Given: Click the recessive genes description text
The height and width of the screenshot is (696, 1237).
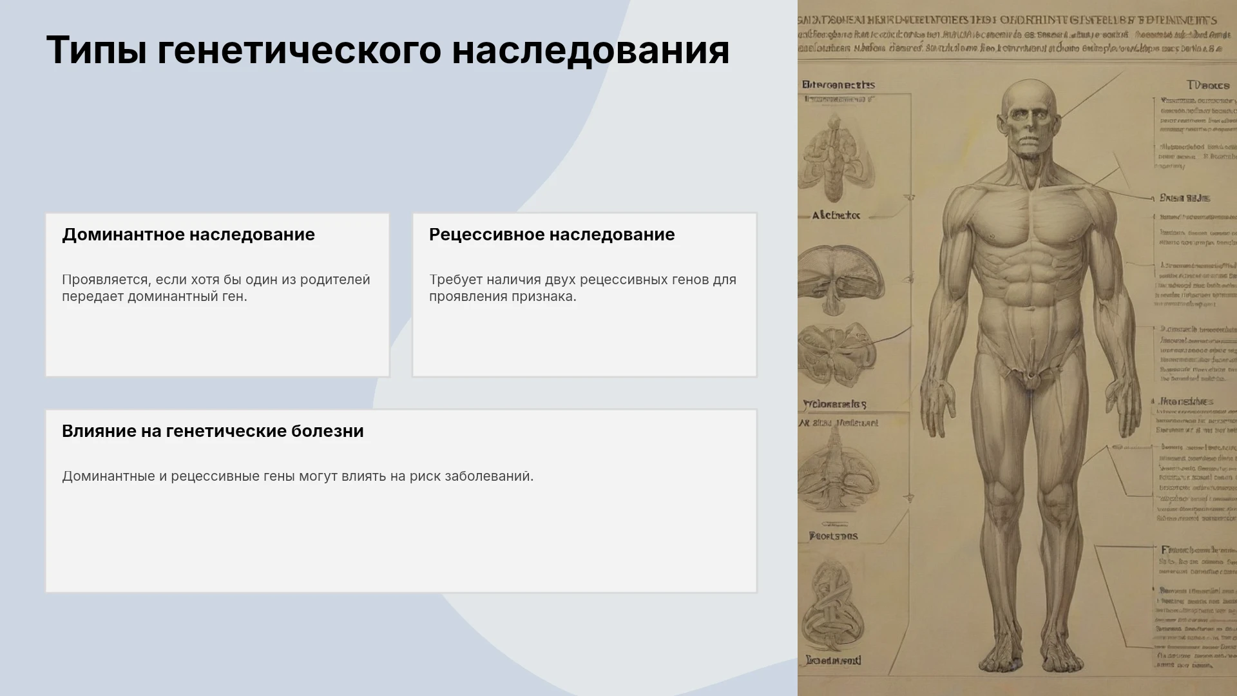Looking at the screenshot, I should [582, 288].
